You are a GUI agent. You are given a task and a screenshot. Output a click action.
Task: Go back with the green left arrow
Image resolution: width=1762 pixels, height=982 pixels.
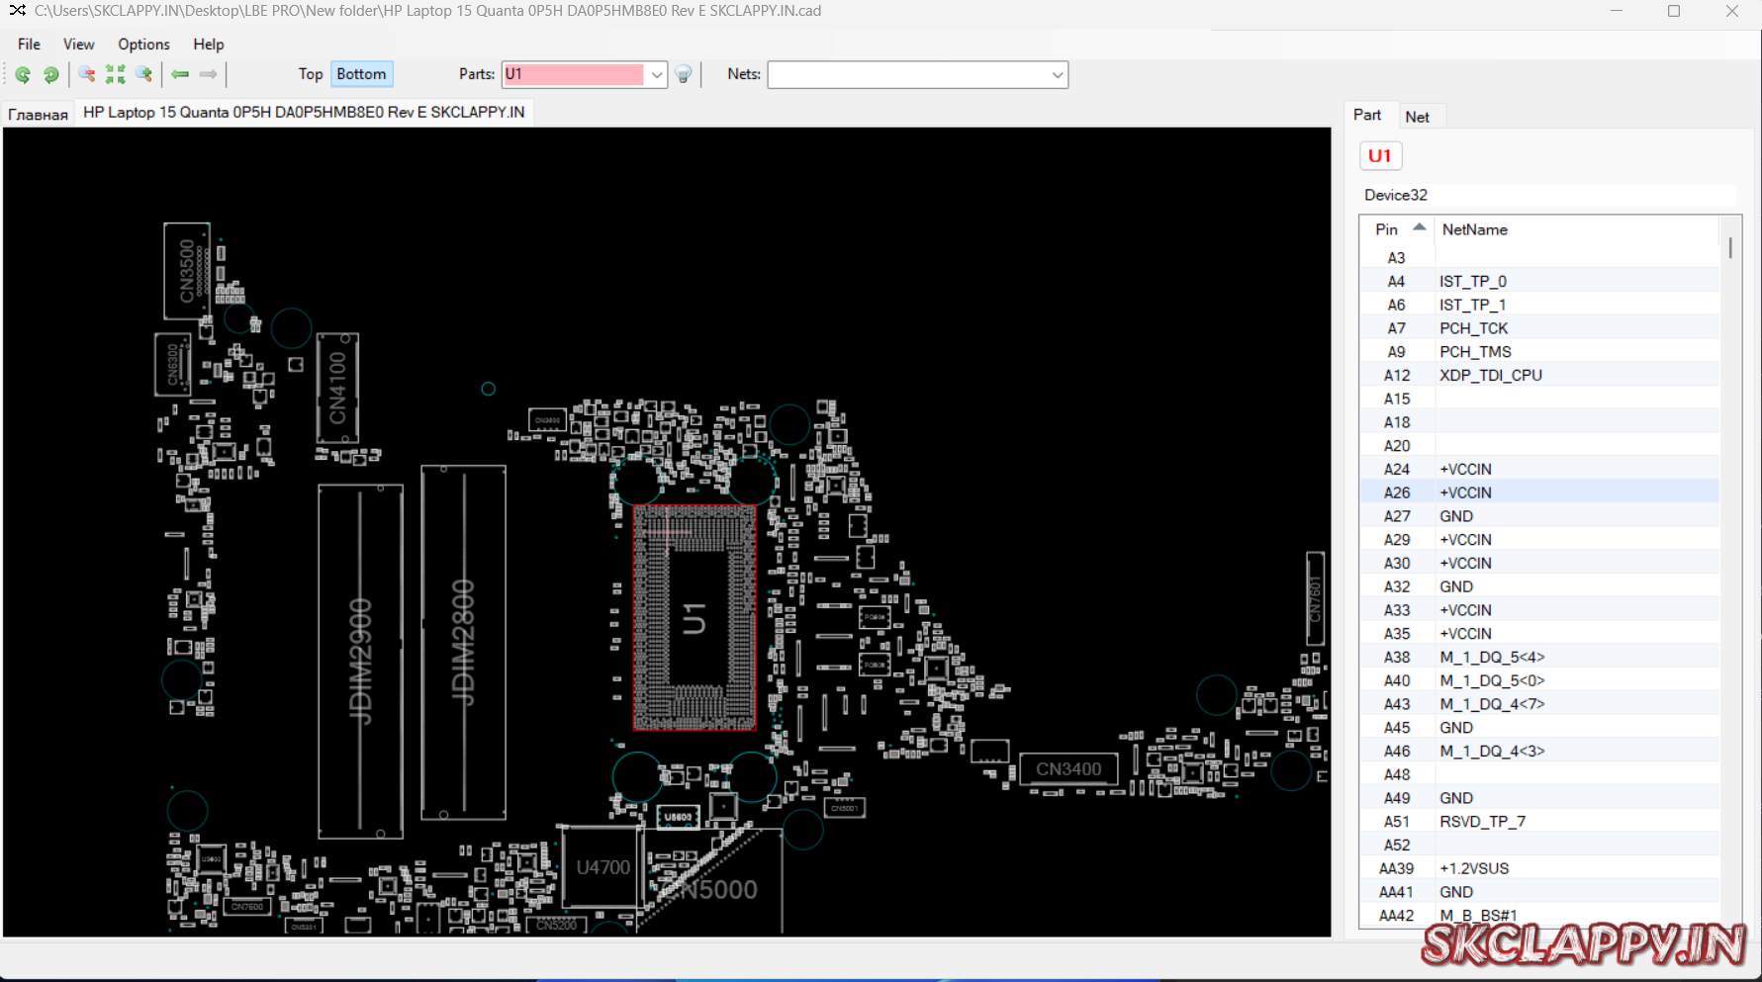pyautogui.click(x=180, y=74)
